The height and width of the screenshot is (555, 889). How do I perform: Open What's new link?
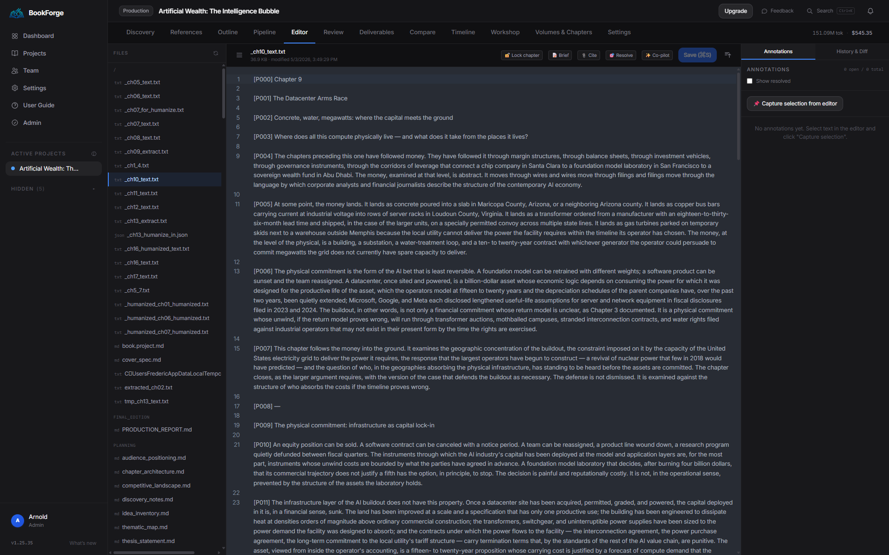[83, 543]
